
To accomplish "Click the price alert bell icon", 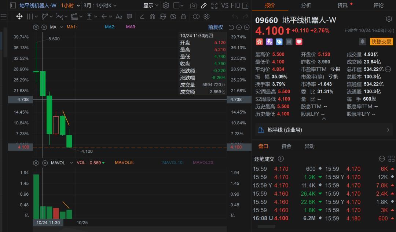I will point(362,41).
